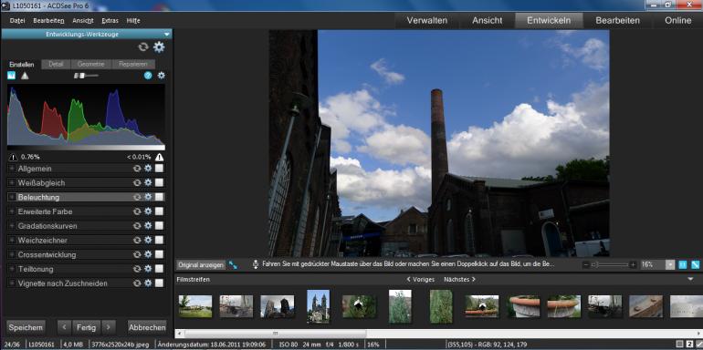
Task: Enable the Allgemein checkbox
Action: coord(159,169)
